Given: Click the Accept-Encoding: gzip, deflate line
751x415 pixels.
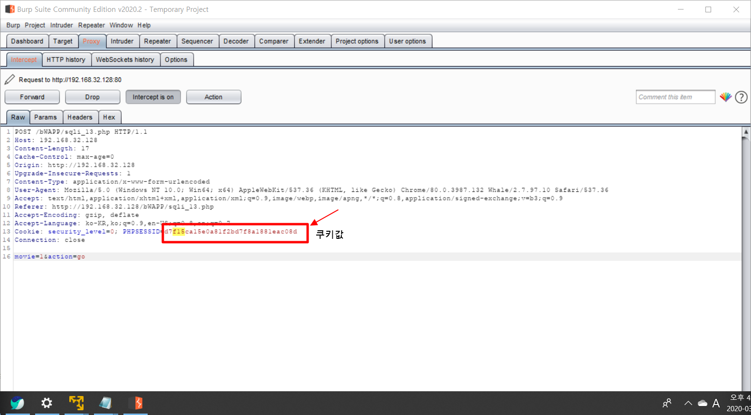Looking at the screenshot, I should point(77,215).
